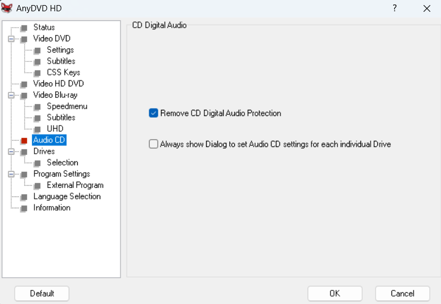Screen dimensions: 441x304
Task: Close the AnyDVD HD window
Action: click(x=427, y=8)
